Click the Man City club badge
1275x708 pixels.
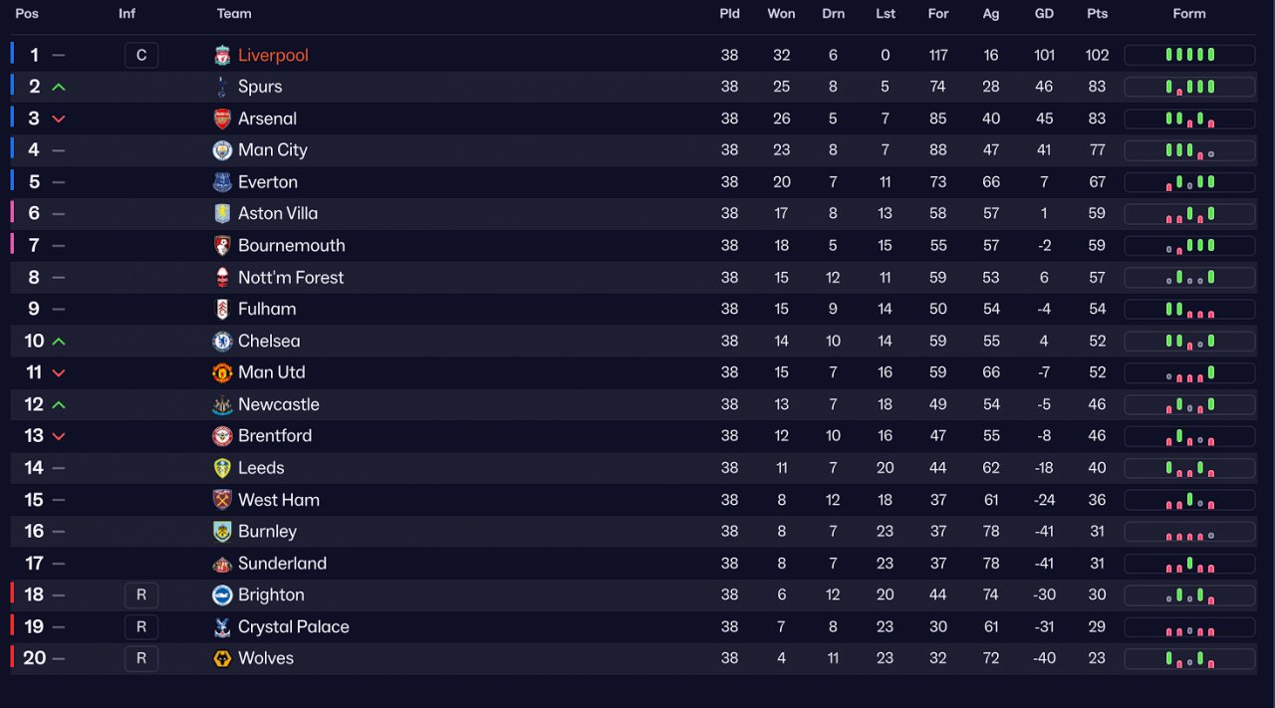pos(222,150)
